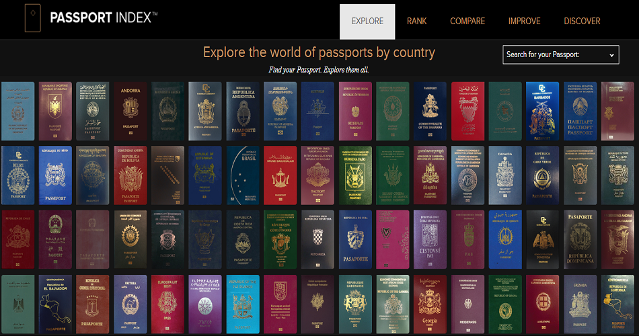This screenshot has width=639, height=336.
Task: Select the Discover nav item
Action: click(x=582, y=22)
